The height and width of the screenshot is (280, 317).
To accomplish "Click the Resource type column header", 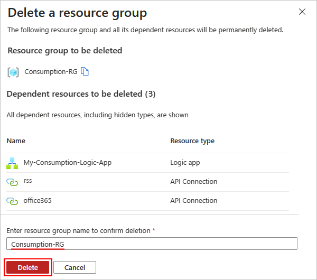I will point(192,141).
